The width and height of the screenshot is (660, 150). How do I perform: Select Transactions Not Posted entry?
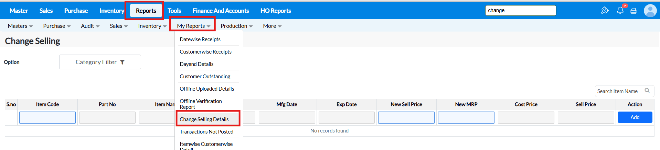(x=206, y=132)
